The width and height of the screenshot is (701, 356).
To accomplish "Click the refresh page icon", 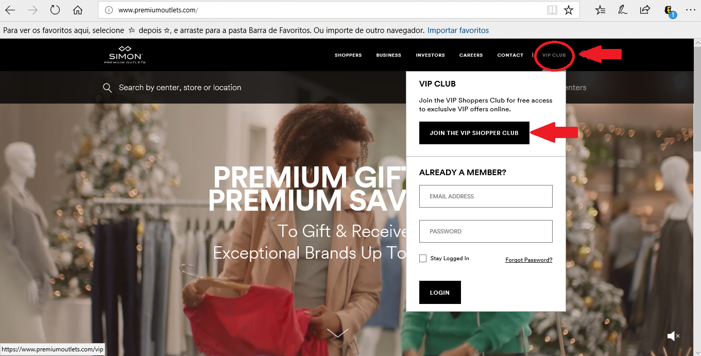I will [55, 10].
